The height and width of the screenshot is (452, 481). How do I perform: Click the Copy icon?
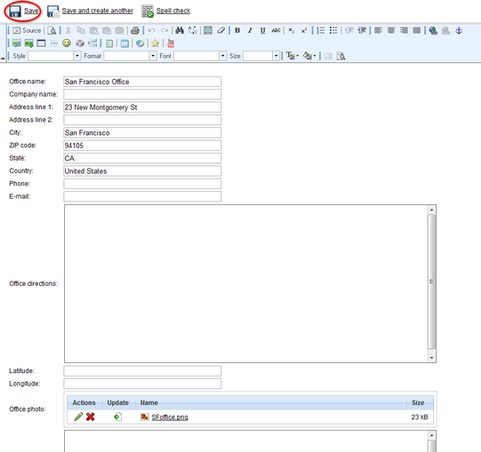81,30
